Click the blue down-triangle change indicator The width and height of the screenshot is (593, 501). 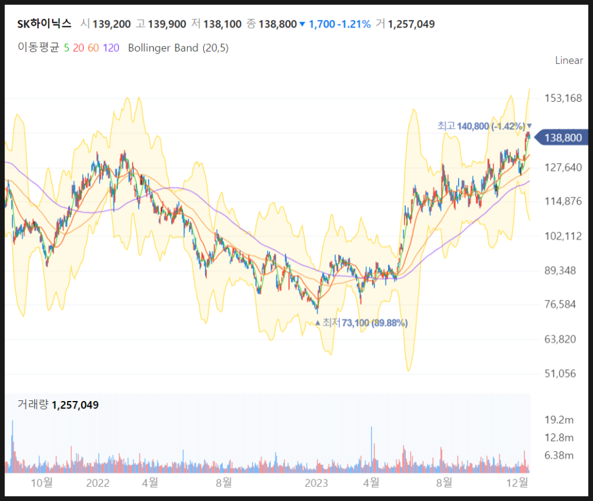click(302, 24)
